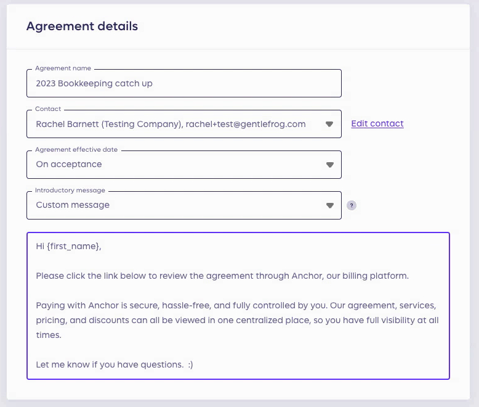The image size is (479, 407).
Task: Click the Introductory message label
Action: coord(70,191)
